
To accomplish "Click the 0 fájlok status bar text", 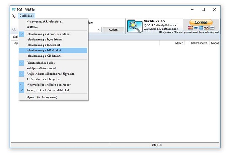I will click(156, 145).
